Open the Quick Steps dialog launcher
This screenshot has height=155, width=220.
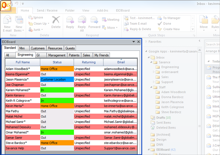click(x=194, y=35)
